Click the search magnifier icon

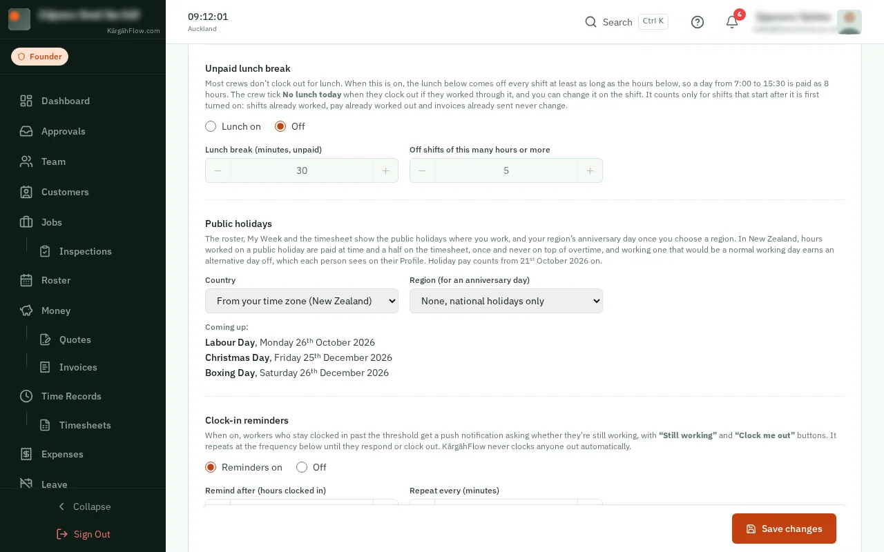(590, 22)
